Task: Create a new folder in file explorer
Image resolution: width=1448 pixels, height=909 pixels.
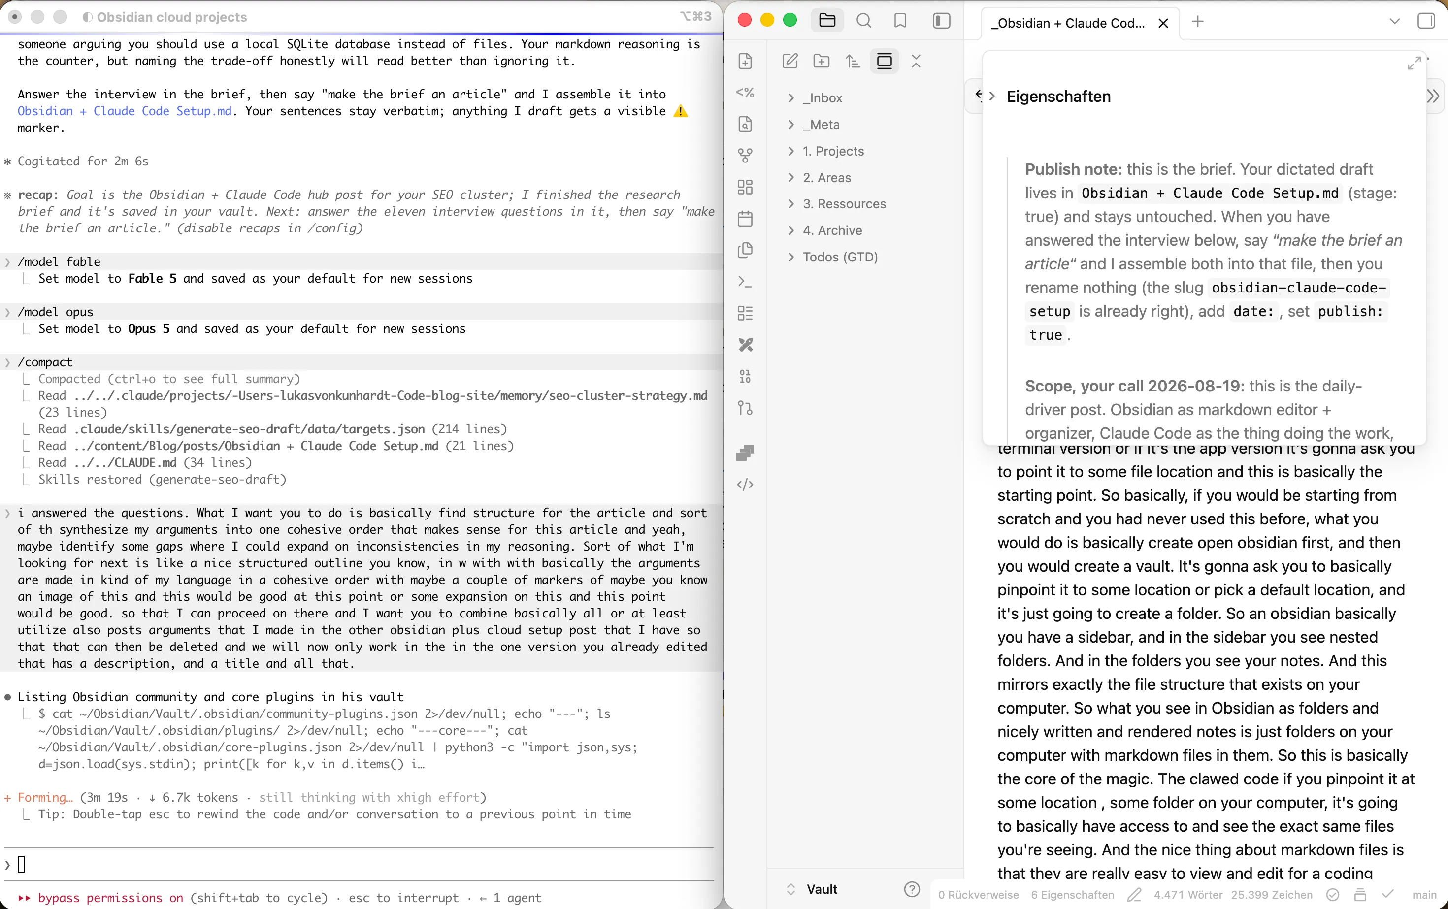Action: click(x=822, y=61)
